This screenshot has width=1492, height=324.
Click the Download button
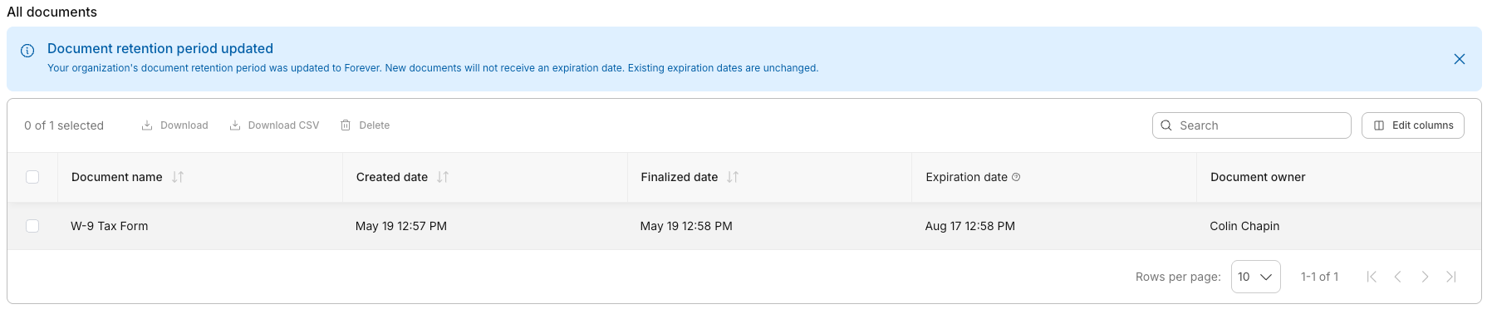[174, 125]
